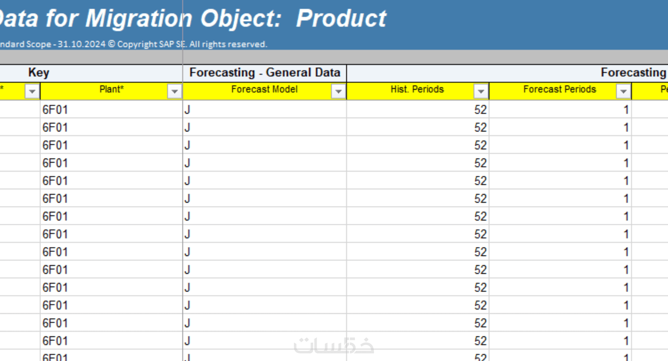Select the Forecasting - General Data header
Image resolution: width=668 pixels, height=361 pixels.
[x=265, y=73]
